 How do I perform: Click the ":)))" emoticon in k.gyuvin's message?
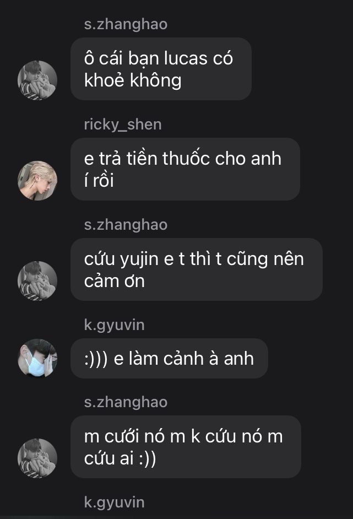(x=96, y=359)
